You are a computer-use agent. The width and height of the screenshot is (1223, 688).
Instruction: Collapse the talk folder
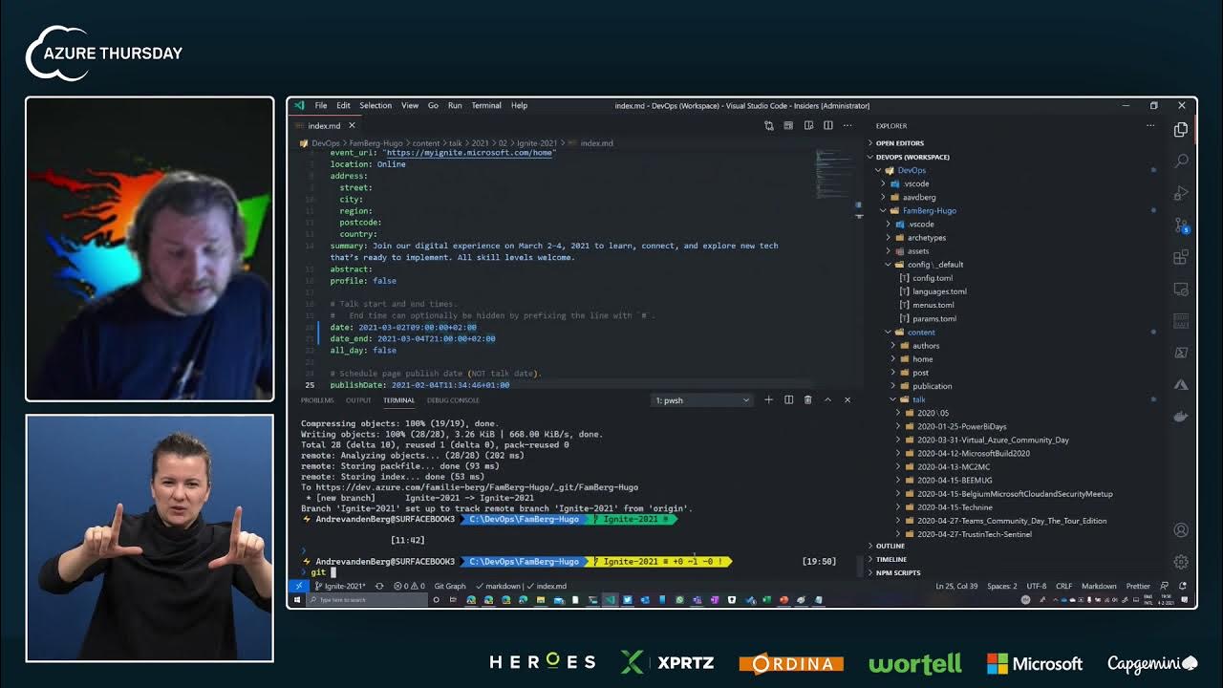click(918, 399)
